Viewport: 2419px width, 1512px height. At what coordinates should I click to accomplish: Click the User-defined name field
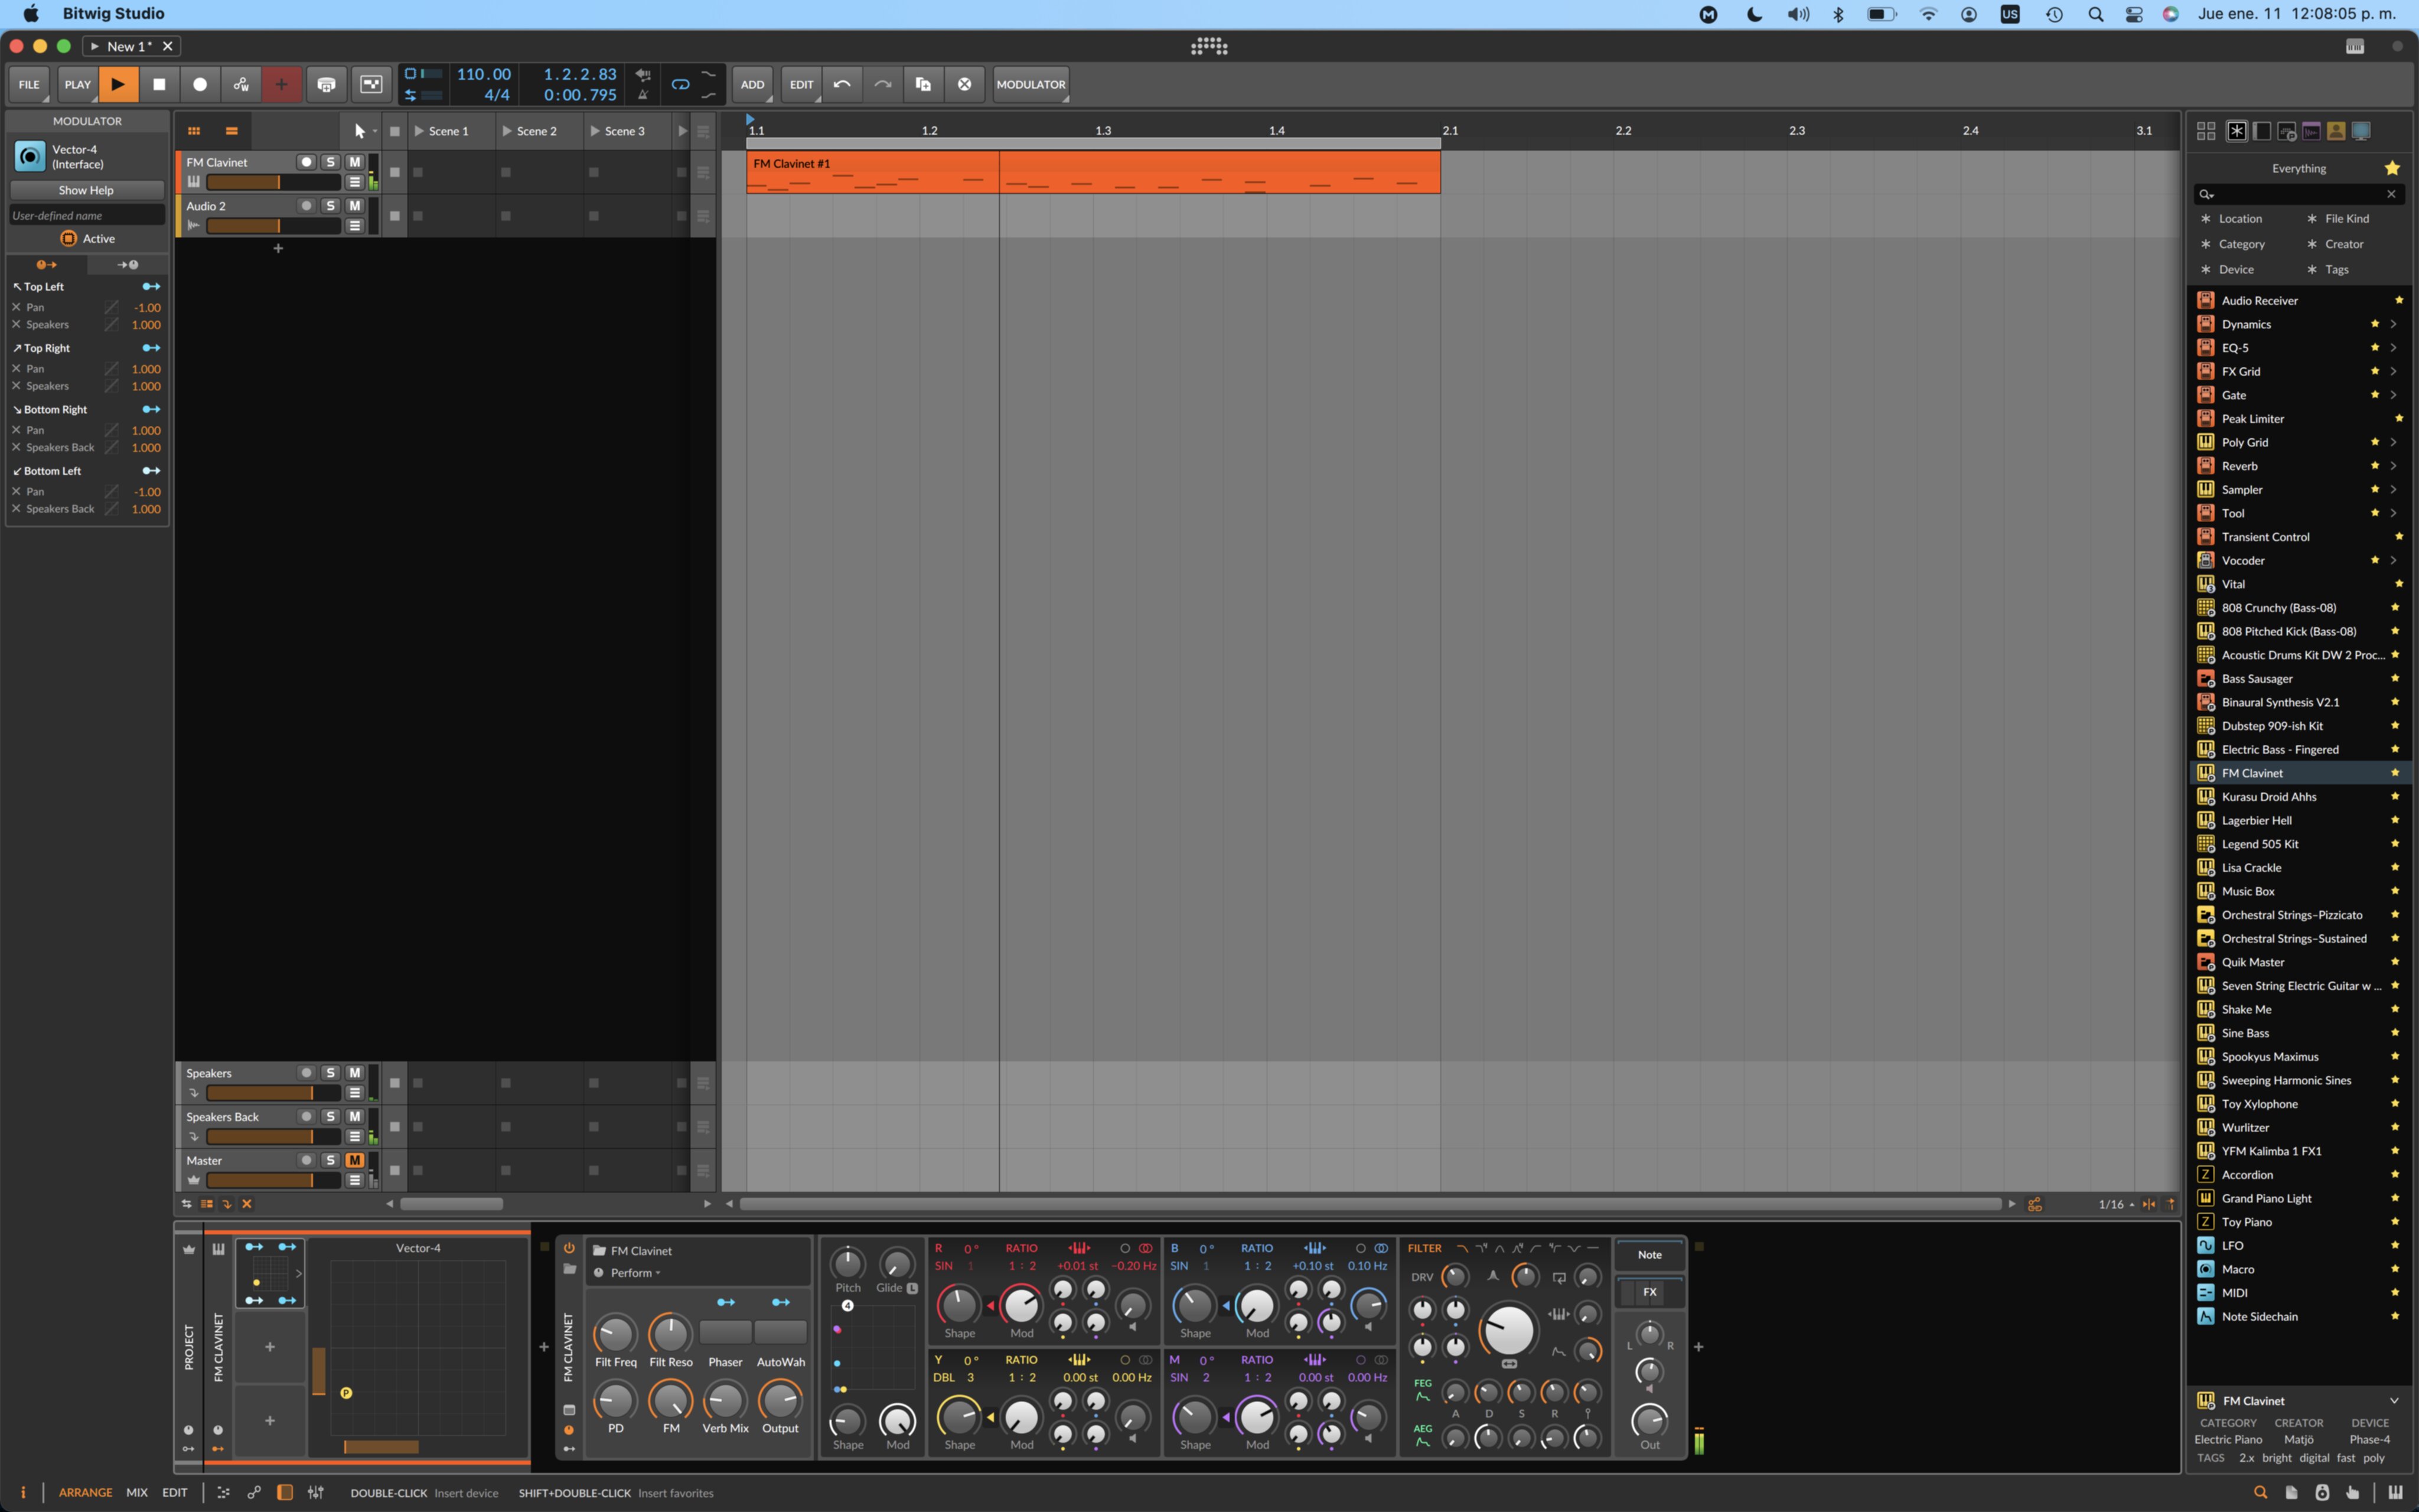[87, 215]
